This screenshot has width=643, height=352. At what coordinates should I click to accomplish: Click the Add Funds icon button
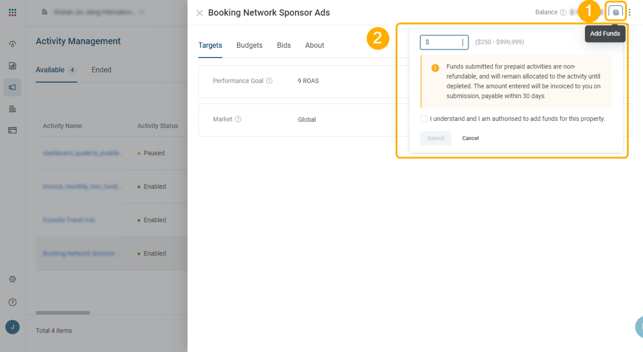click(x=616, y=12)
